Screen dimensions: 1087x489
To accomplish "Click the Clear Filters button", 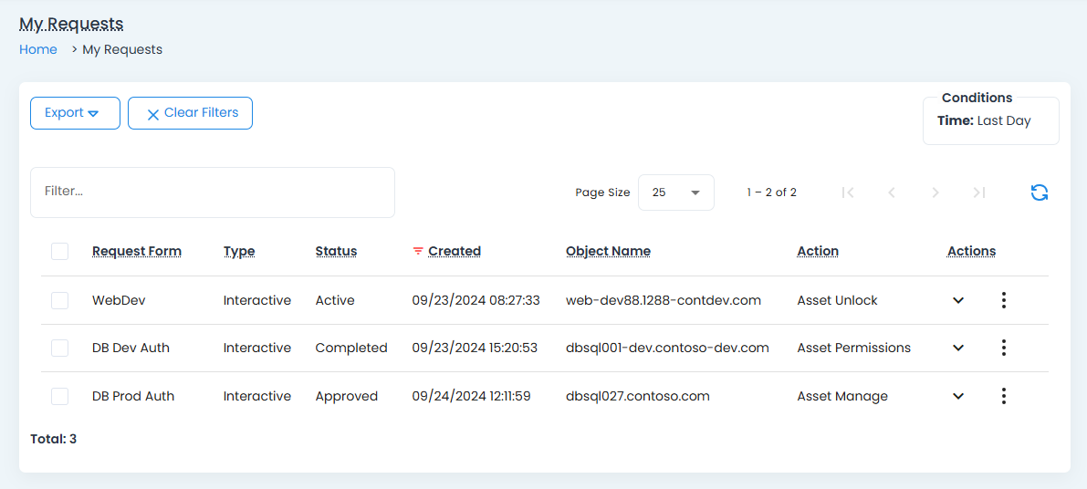I will click(190, 113).
